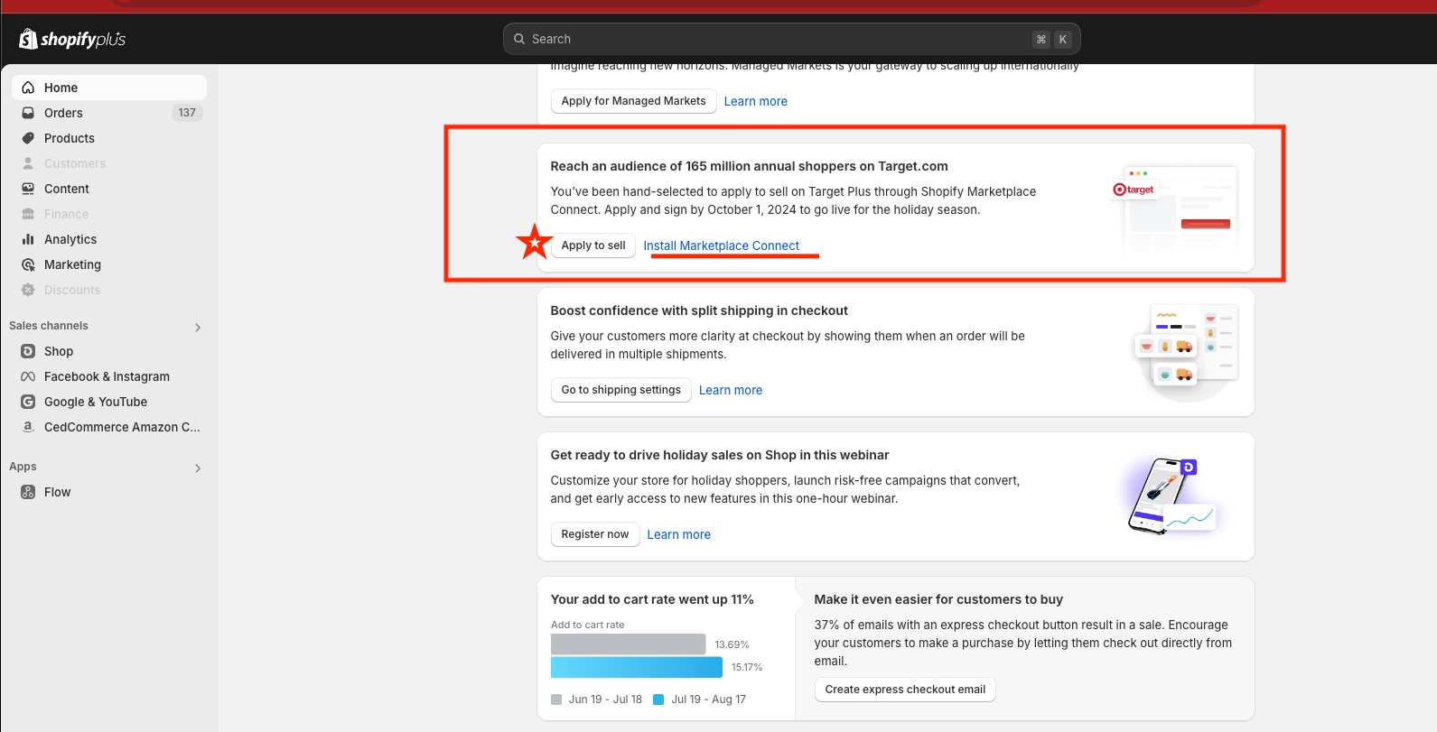This screenshot has width=1437, height=732.
Task: Select Marketing menu item
Action: pyautogui.click(x=109, y=264)
